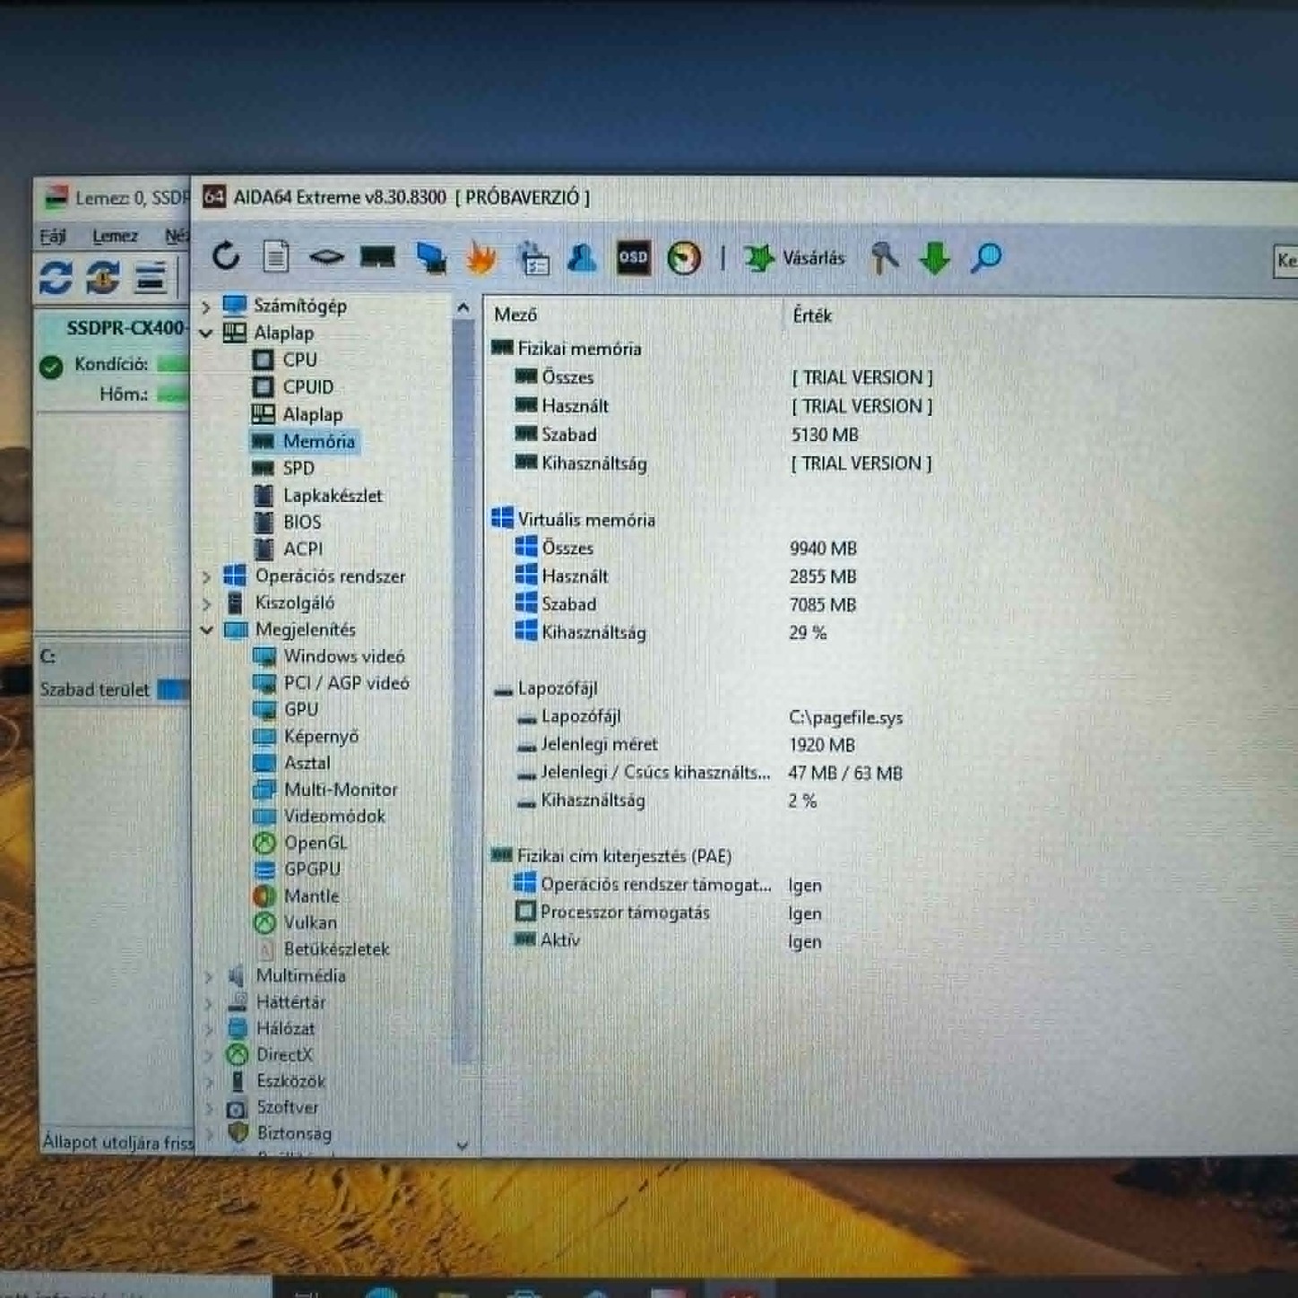The height and width of the screenshot is (1298, 1298).
Task: Expand the Multimédia tree node
Action: click(x=209, y=976)
